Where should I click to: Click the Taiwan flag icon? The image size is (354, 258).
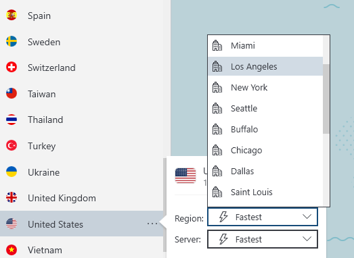(x=12, y=93)
